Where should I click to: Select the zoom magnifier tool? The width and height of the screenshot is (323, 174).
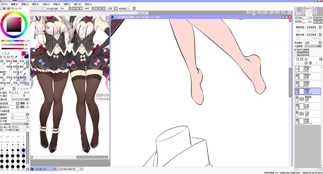5,57
